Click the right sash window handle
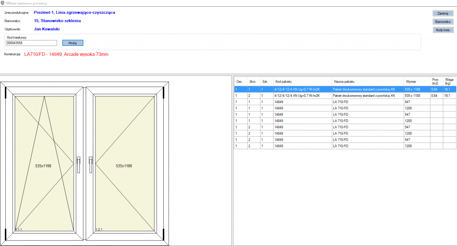457x246 pixels. pyautogui.click(x=91, y=165)
